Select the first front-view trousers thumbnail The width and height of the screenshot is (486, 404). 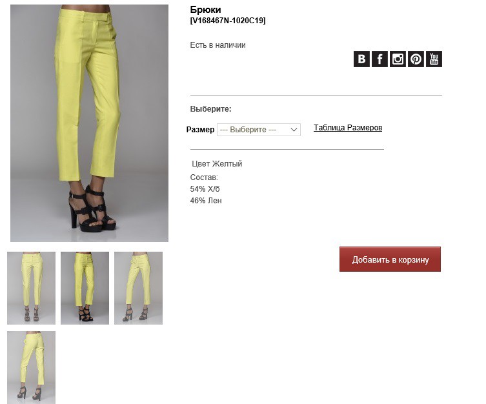point(32,288)
